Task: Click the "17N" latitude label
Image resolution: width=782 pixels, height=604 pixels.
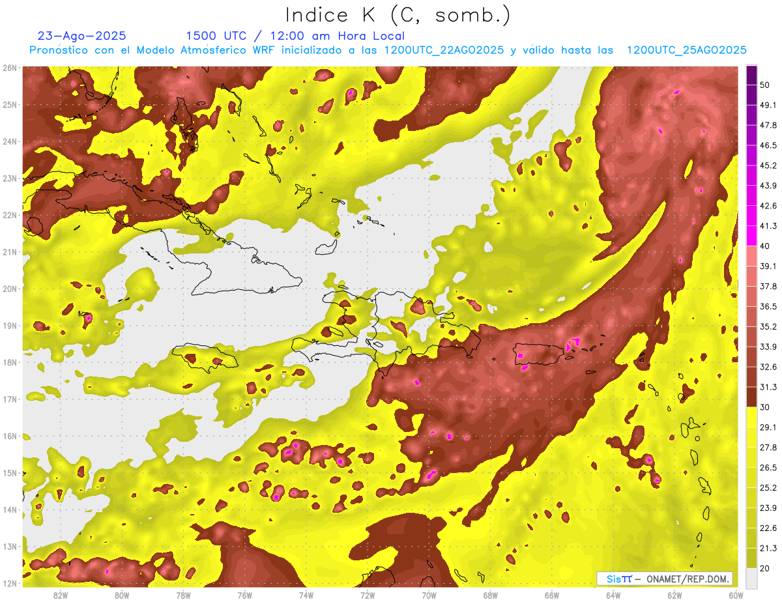Action: tap(10, 399)
